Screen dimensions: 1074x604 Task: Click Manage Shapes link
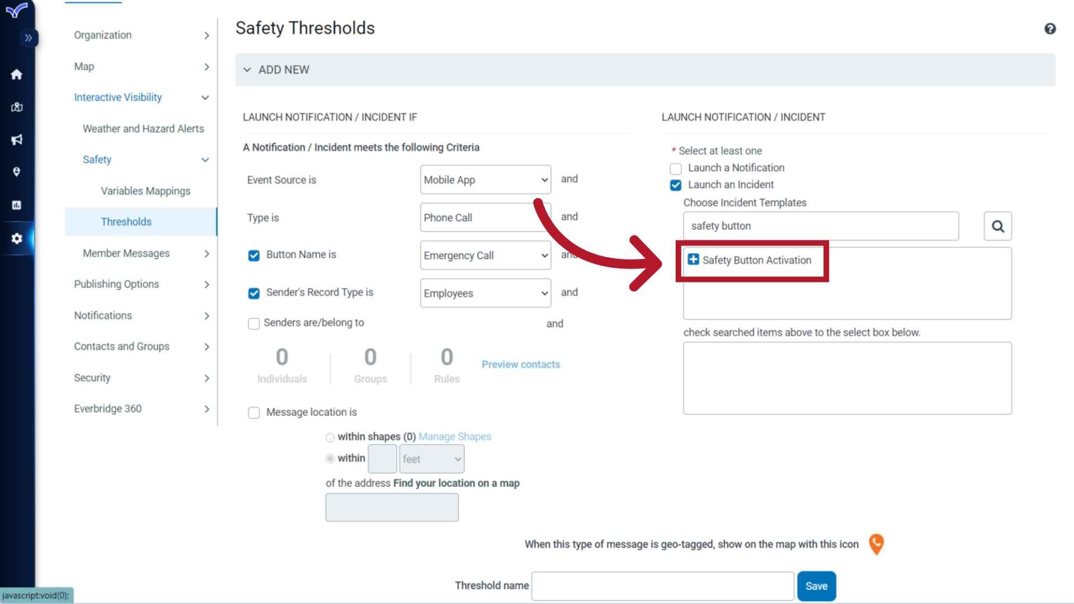tap(454, 437)
